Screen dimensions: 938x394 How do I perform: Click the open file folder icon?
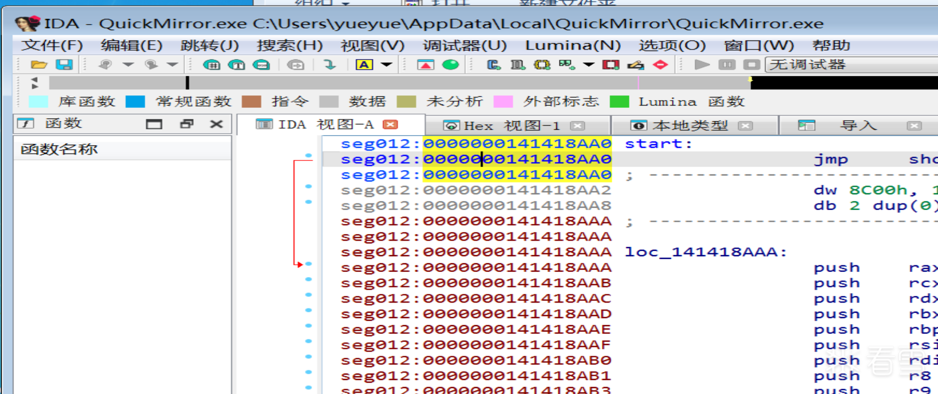tap(39, 65)
